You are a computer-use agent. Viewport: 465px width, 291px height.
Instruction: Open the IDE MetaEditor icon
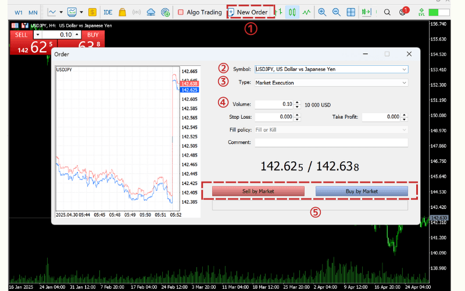click(108, 12)
